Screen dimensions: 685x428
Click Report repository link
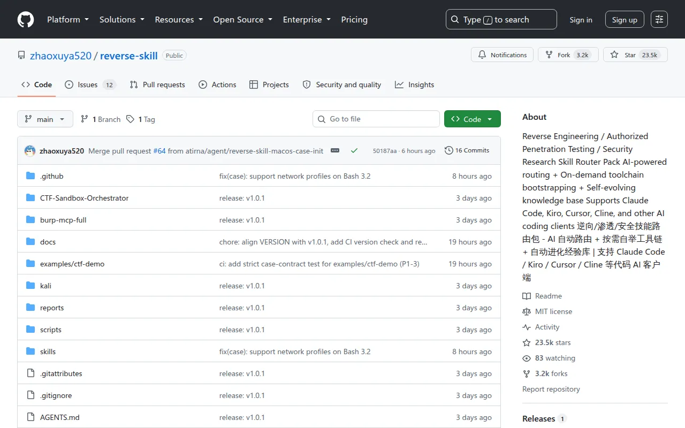[x=551, y=389]
